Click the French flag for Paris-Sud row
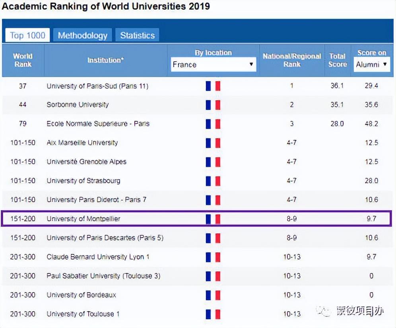The width and height of the screenshot is (396, 328). tap(213, 86)
